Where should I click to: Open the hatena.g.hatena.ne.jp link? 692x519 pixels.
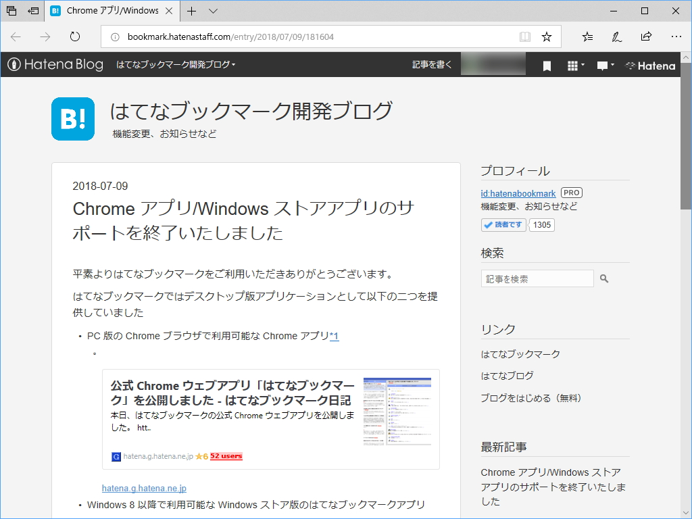[x=143, y=488]
